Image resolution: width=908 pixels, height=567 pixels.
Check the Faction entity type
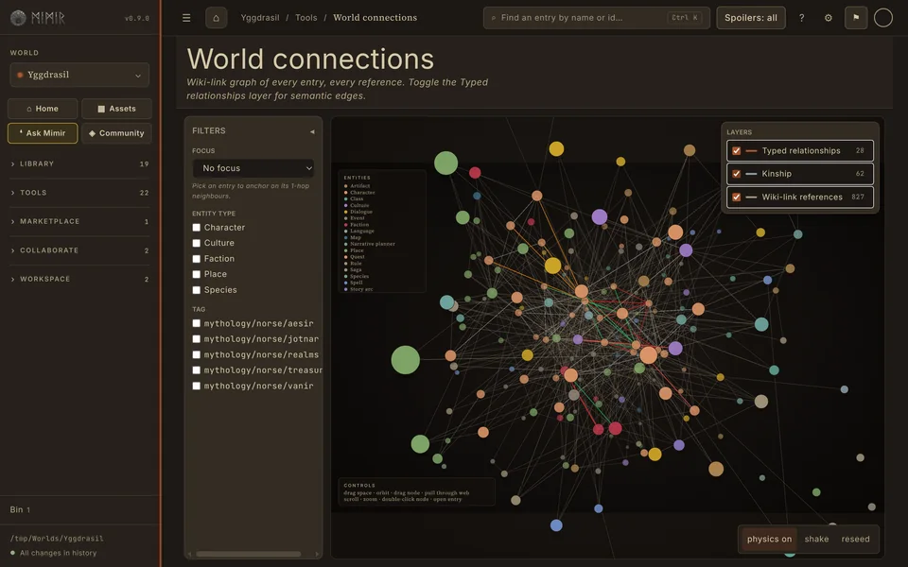click(197, 259)
